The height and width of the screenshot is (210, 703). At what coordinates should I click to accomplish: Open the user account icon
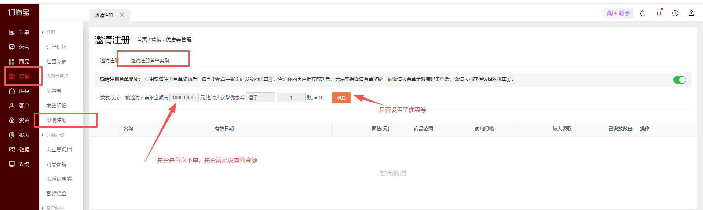point(691,13)
